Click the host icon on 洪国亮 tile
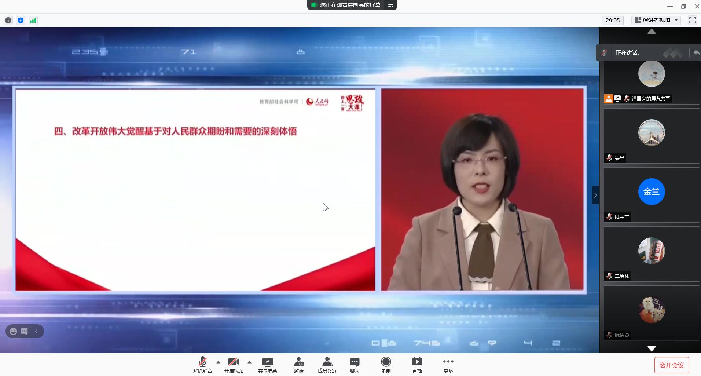701x376 pixels. (609, 99)
